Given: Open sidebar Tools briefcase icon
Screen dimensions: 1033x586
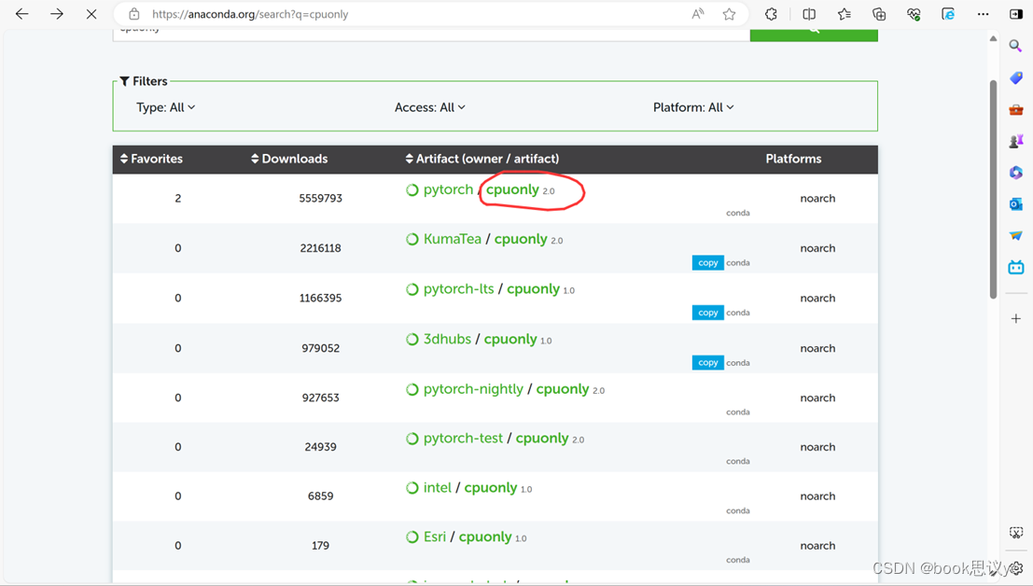Looking at the screenshot, I should 1016,109.
